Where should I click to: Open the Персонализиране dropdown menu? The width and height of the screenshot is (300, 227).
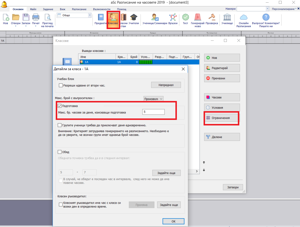click(x=285, y=9)
